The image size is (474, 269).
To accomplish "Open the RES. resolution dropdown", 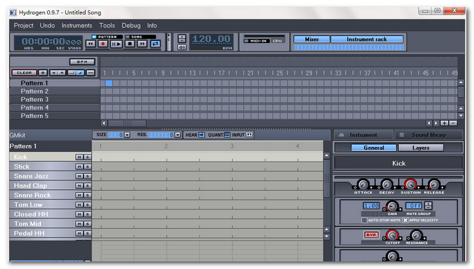I will (x=178, y=134).
